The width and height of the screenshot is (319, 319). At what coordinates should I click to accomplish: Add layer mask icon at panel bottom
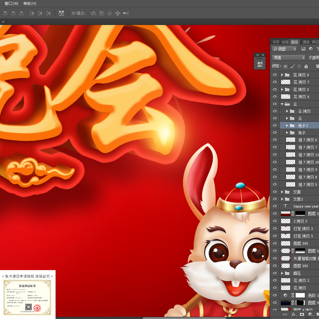point(302,314)
